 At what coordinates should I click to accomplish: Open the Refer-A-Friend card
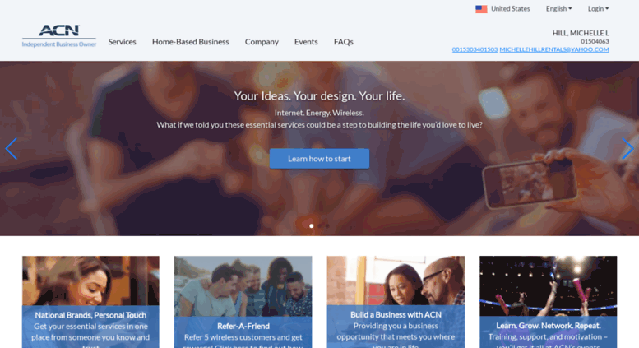(243, 302)
